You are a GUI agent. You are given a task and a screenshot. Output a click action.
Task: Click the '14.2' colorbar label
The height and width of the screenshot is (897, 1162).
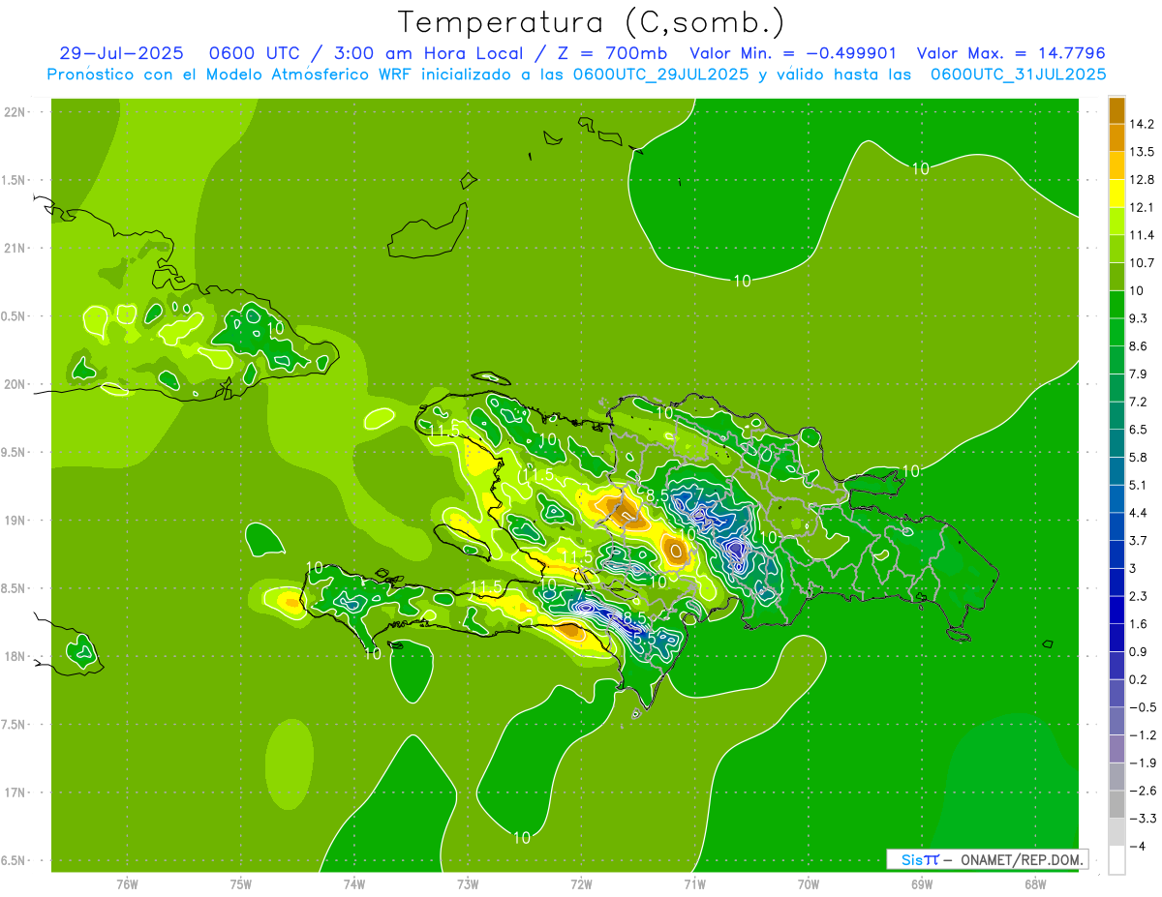coord(1141,125)
